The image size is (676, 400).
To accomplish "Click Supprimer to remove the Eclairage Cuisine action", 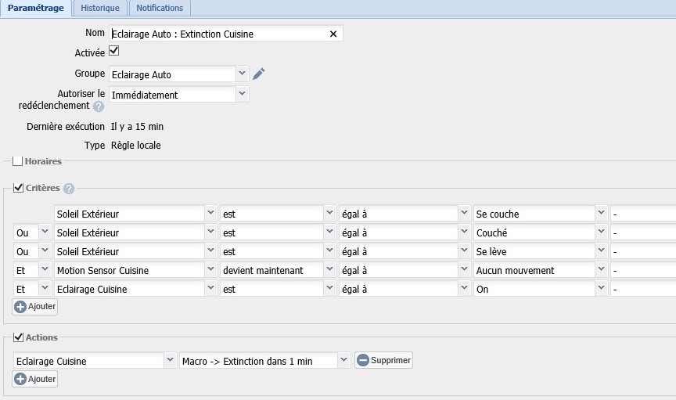I will [383, 361].
